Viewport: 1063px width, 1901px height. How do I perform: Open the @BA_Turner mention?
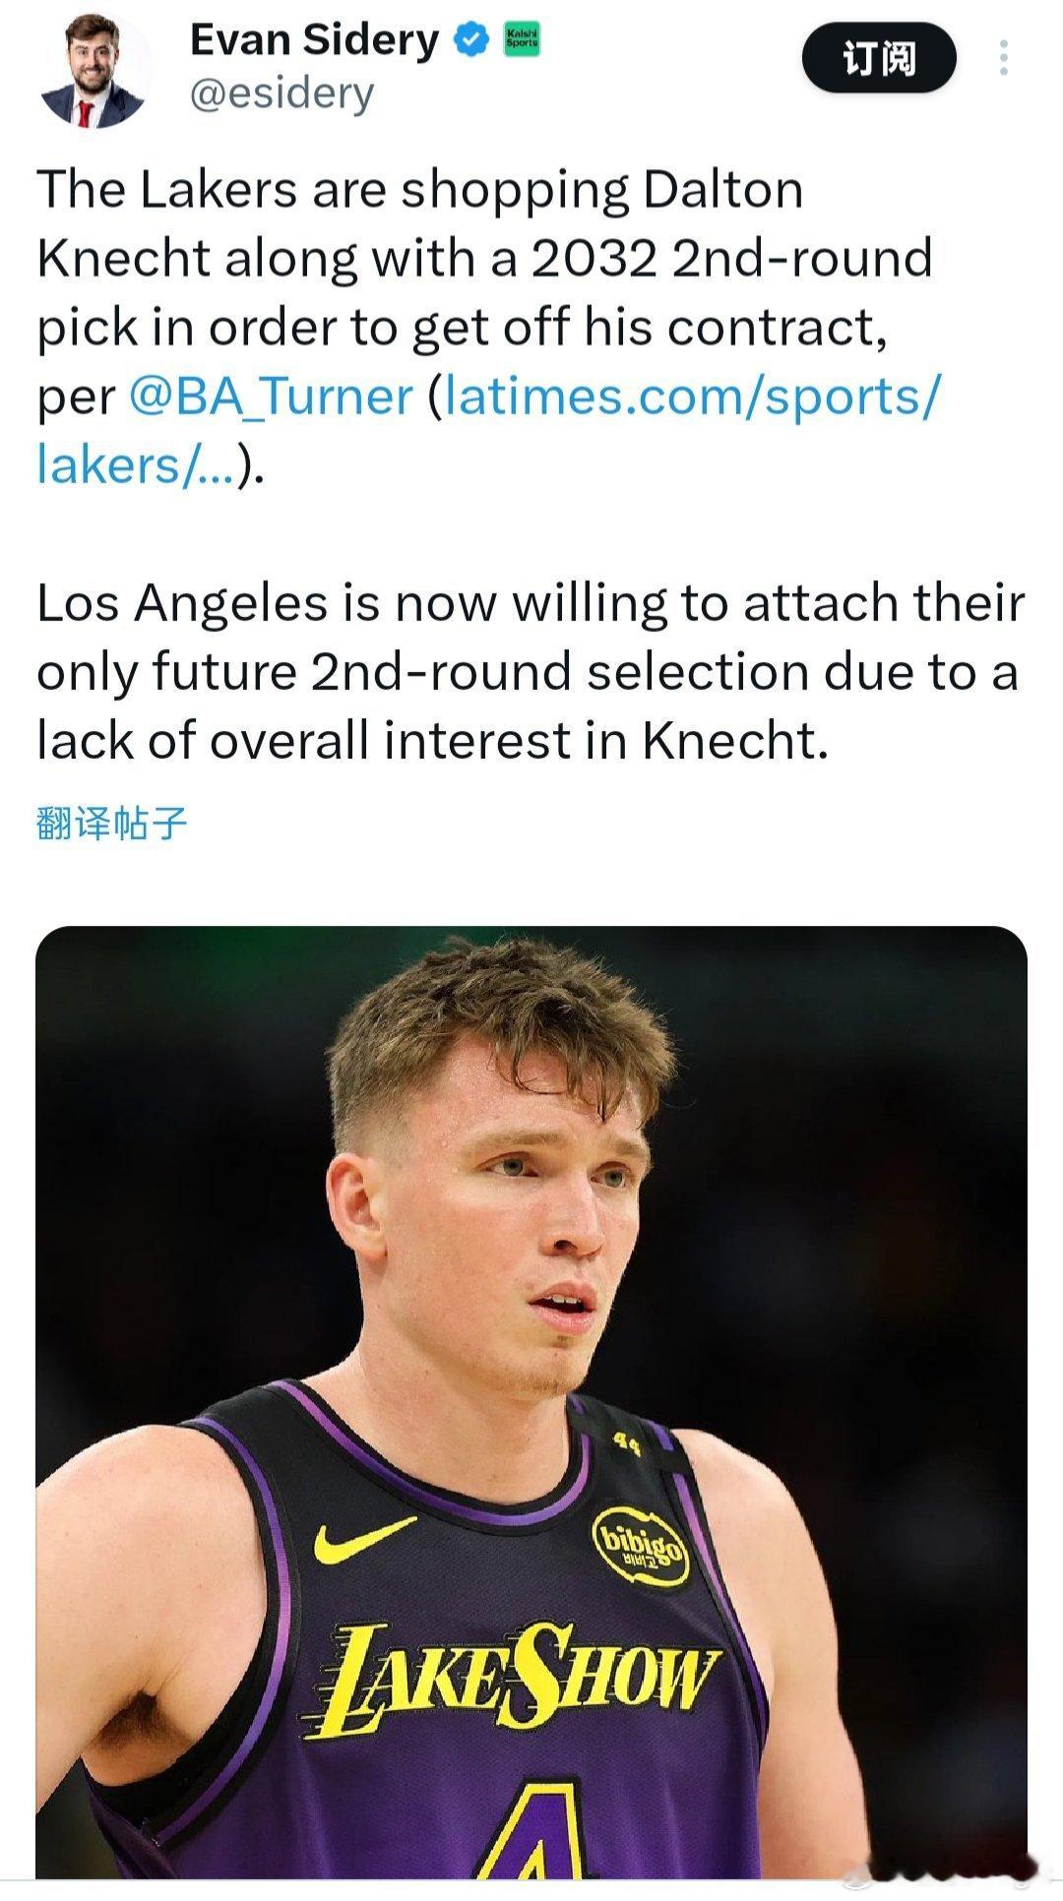[271, 397]
